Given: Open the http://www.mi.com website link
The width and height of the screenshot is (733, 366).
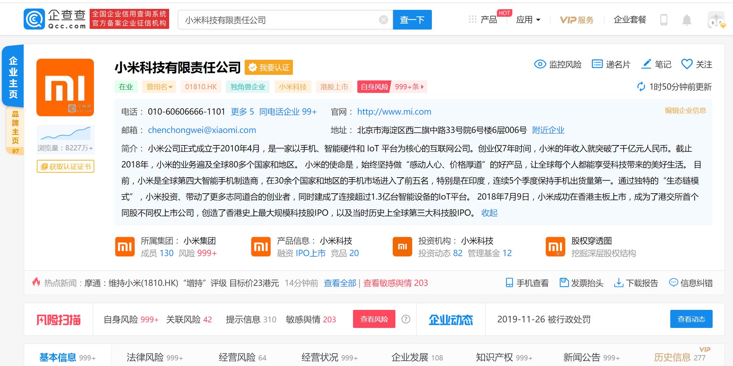Looking at the screenshot, I should [x=394, y=112].
